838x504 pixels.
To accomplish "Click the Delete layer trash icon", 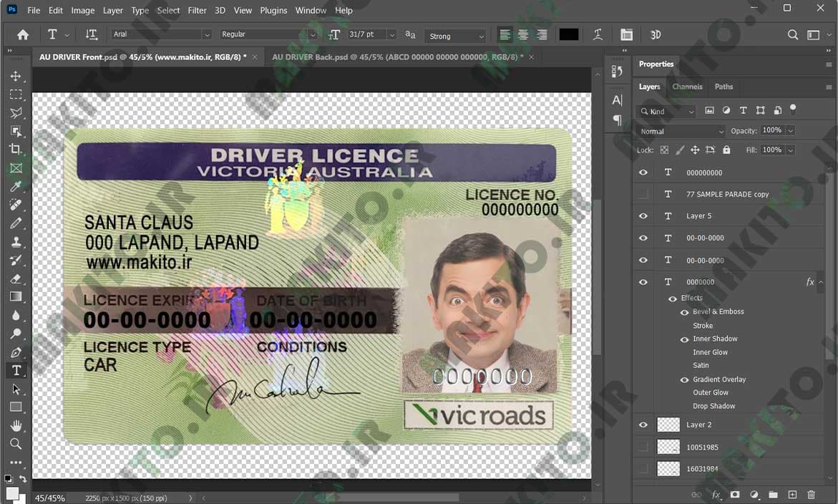I will click(x=811, y=495).
